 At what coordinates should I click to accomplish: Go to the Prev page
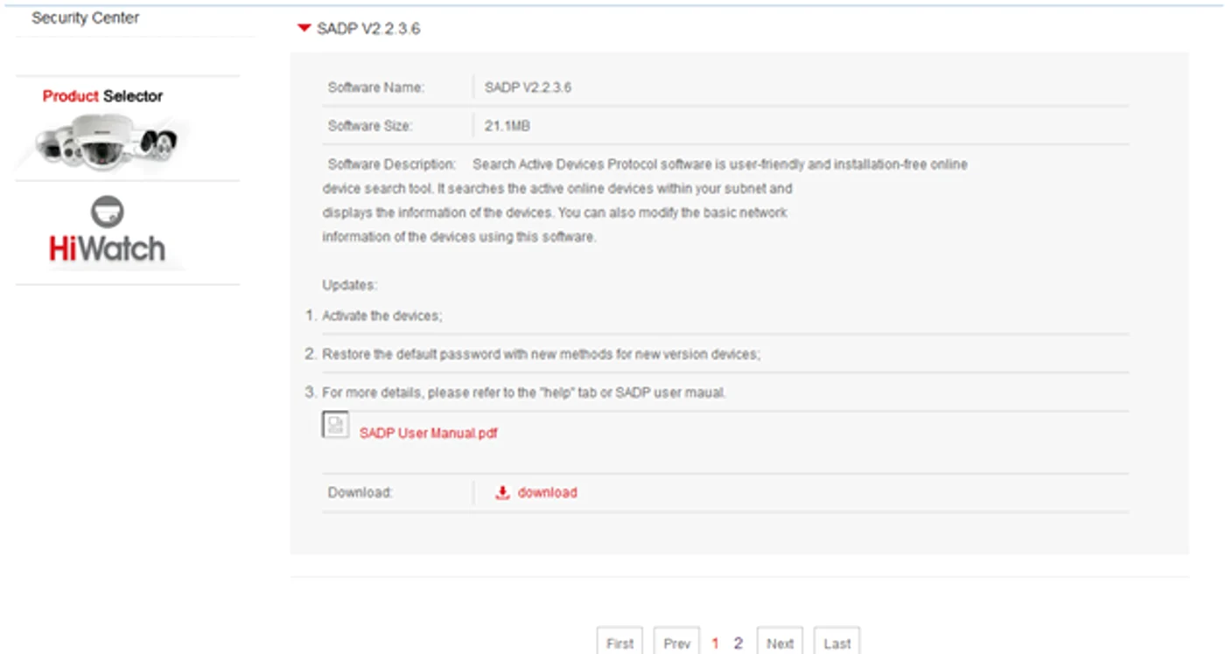[676, 643]
